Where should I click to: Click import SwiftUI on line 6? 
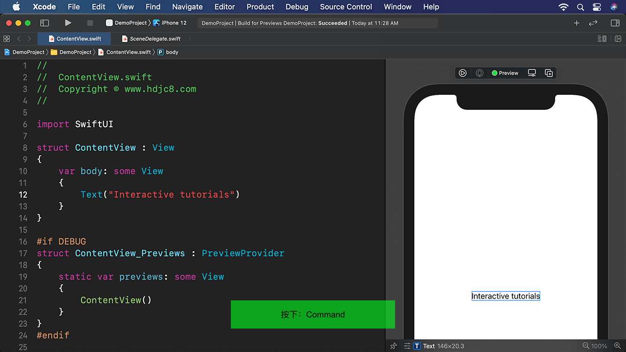tap(75, 124)
